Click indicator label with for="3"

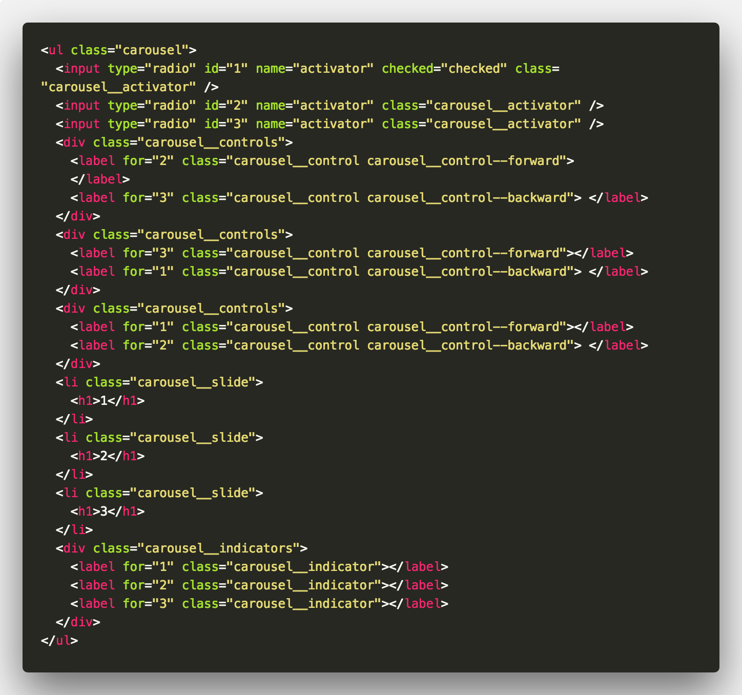(259, 604)
